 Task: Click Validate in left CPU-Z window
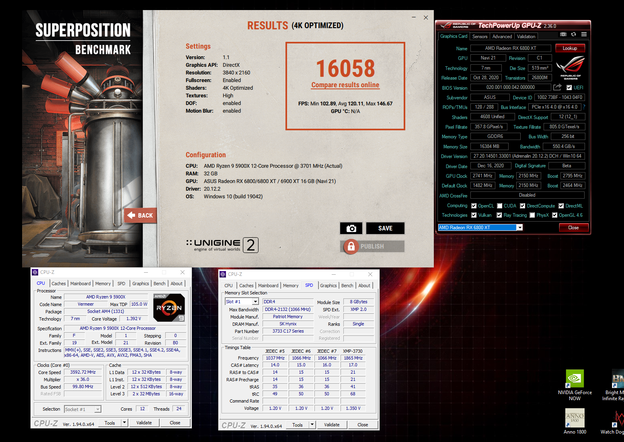(144, 423)
